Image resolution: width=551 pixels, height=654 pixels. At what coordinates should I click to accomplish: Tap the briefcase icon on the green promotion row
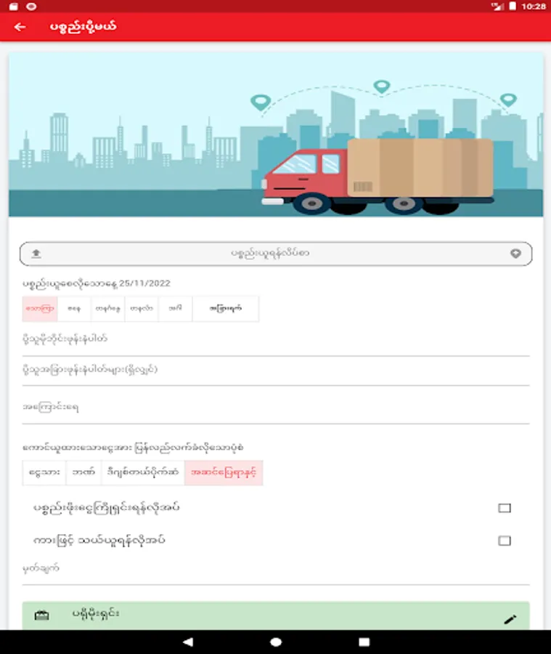coord(41,615)
